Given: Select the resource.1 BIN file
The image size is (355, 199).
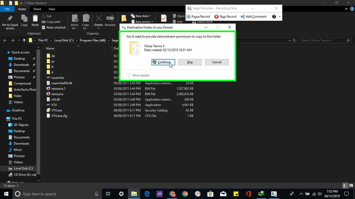Looking at the screenshot, I should [58, 89].
